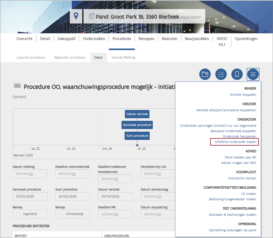This screenshot has width=273, height=238.
Task: Click the Deadline MB date field
Action: coord(115,214)
